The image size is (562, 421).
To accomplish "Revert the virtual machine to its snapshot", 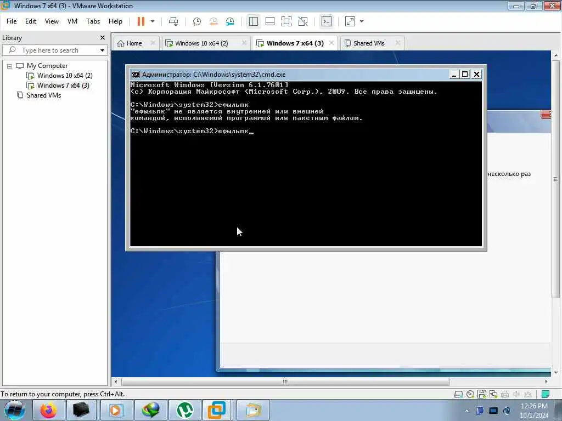I will pyautogui.click(x=213, y=21).
